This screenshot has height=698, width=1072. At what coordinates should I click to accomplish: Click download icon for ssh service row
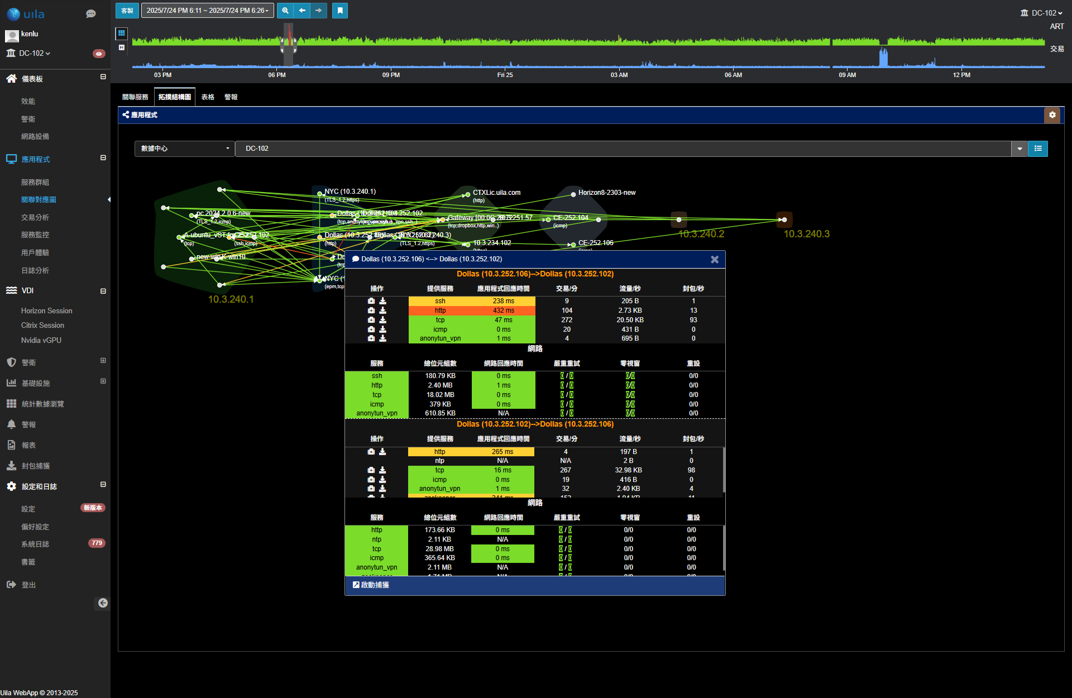coord(382,301)
